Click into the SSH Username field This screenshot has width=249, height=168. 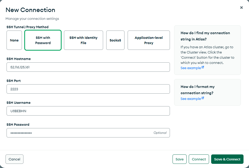(x=88, y=111)
